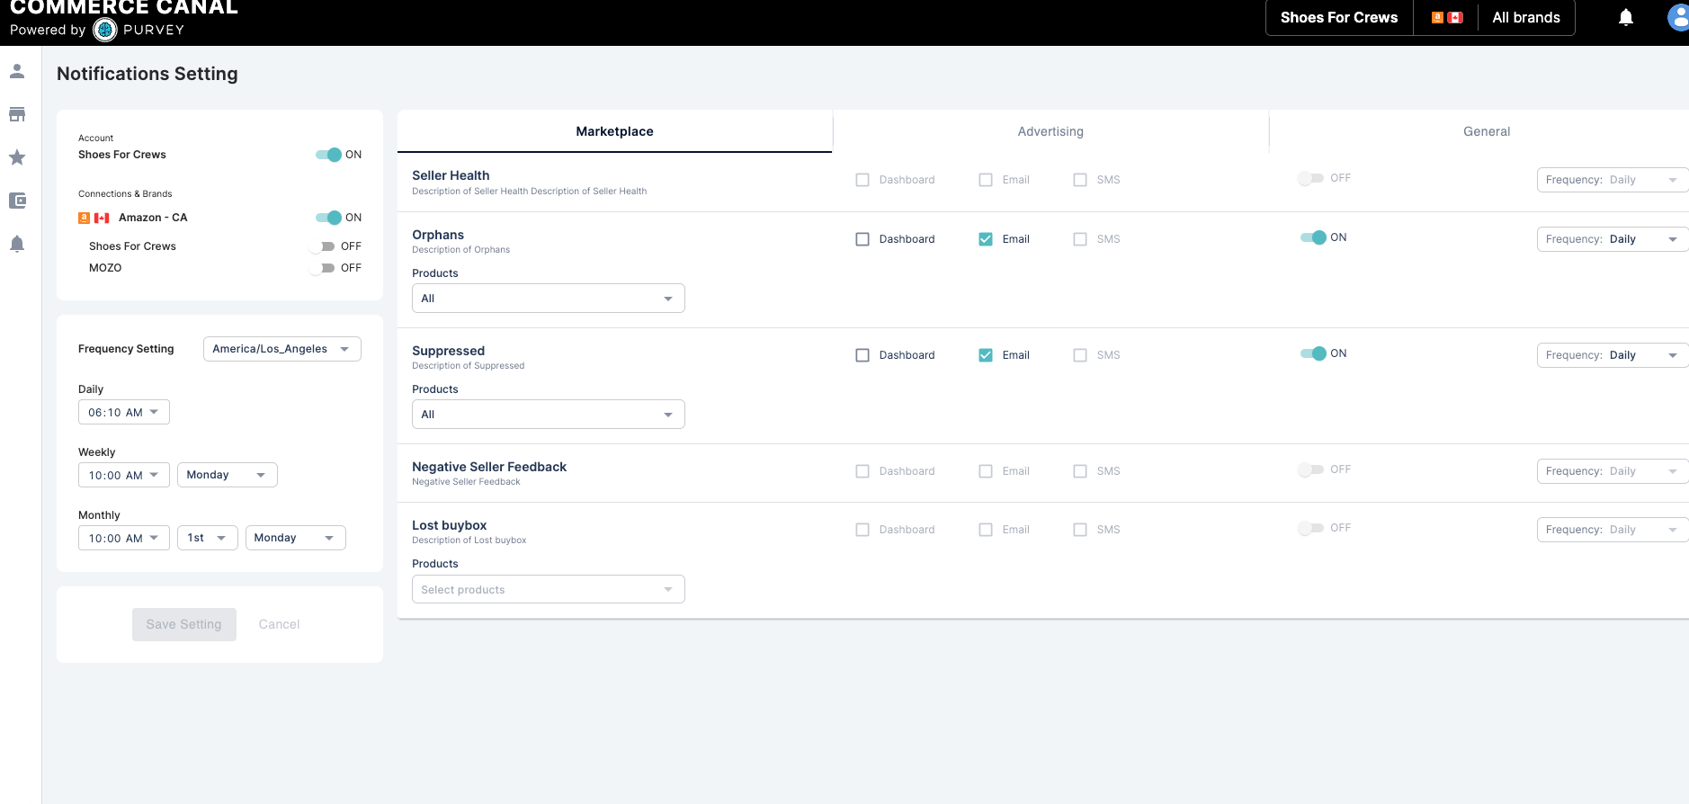
Task: Open the user profile sidebar icon
Action: tap(17, 71)
